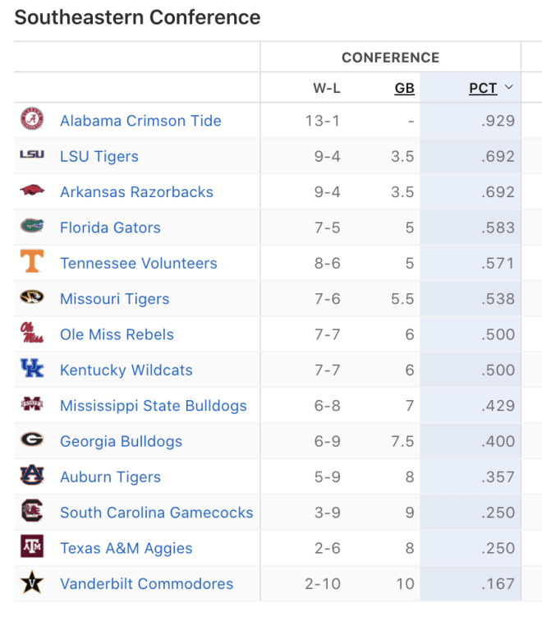Open the Kentucky UK logo icon

[32, 368]
